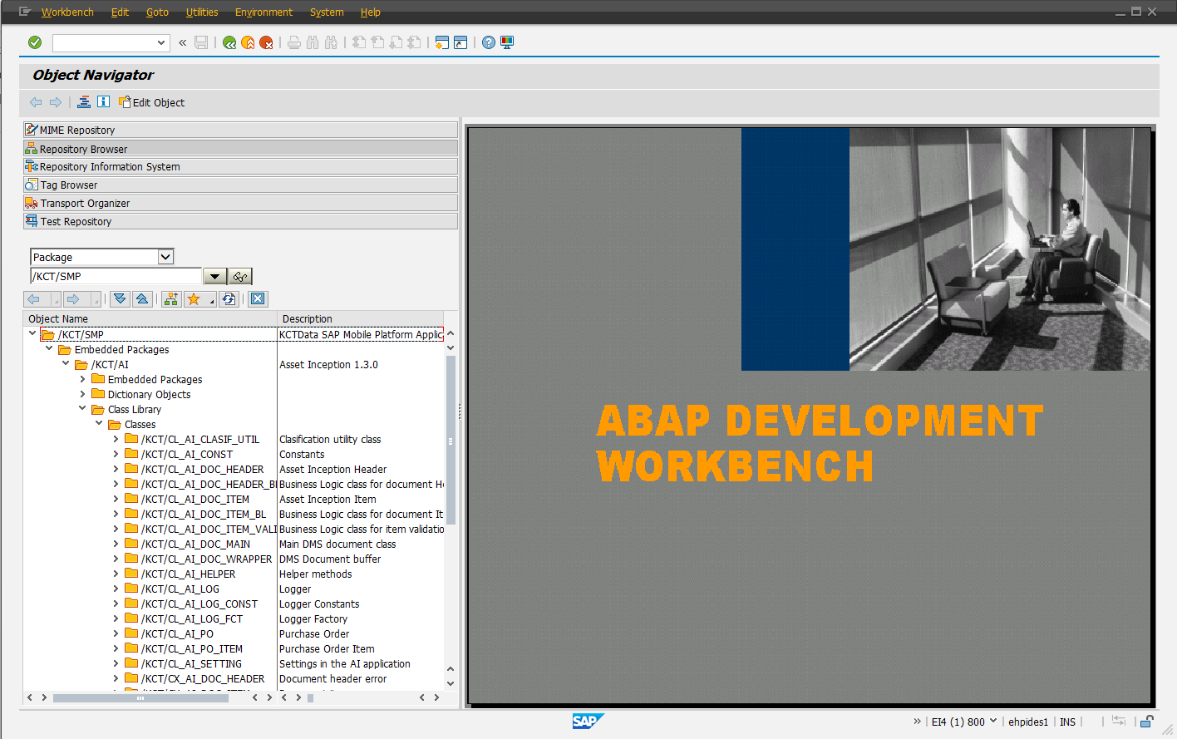Click the First Page icon
Image resolution: width=1177 pixels, height=739 pixels.
point(359,42)
